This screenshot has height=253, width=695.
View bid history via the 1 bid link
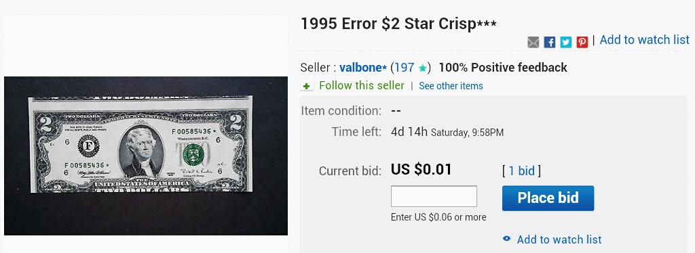coord(521,171)
